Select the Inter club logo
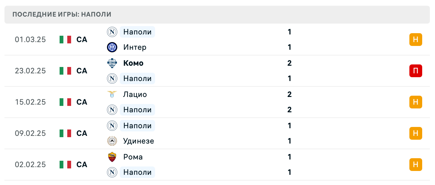435x185 pixels. (112, 47)
